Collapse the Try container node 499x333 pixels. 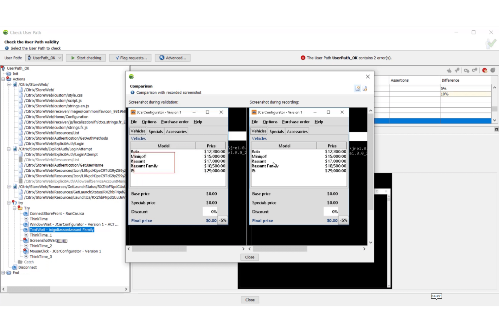pos(14,208)
